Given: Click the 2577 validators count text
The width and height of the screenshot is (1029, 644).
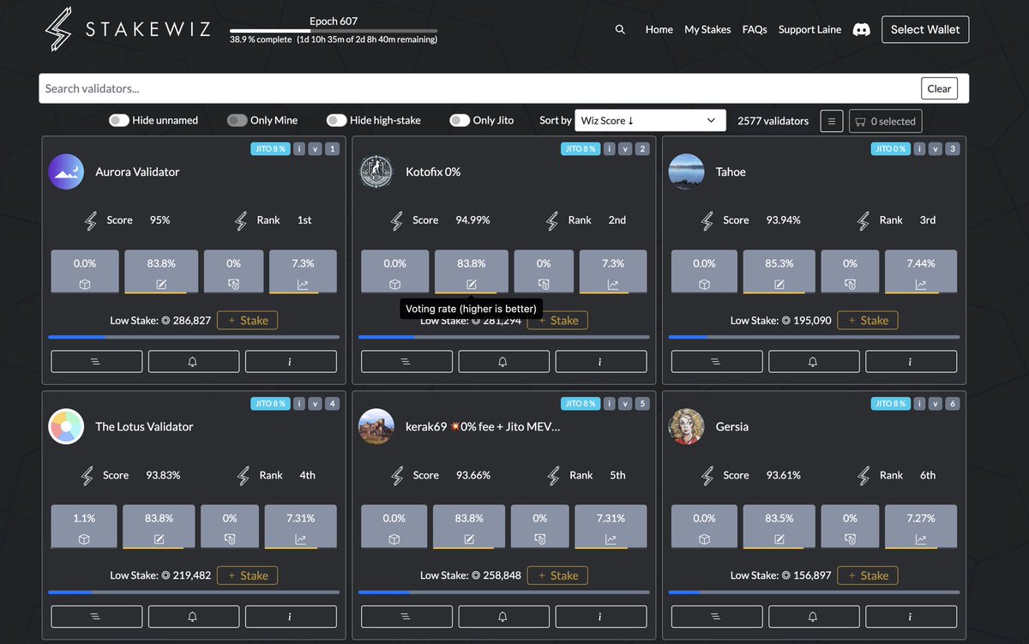Looking at the screenshot, I should tap(773, 121).
